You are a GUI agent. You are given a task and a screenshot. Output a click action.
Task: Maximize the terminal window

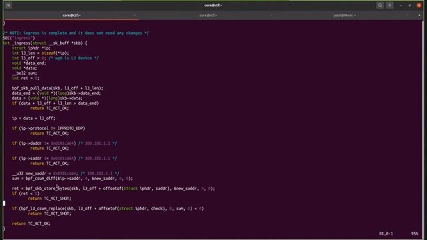pos(410,5)
